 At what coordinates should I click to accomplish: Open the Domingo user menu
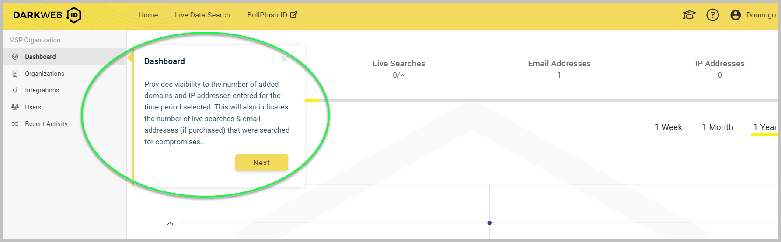point(760,15)
